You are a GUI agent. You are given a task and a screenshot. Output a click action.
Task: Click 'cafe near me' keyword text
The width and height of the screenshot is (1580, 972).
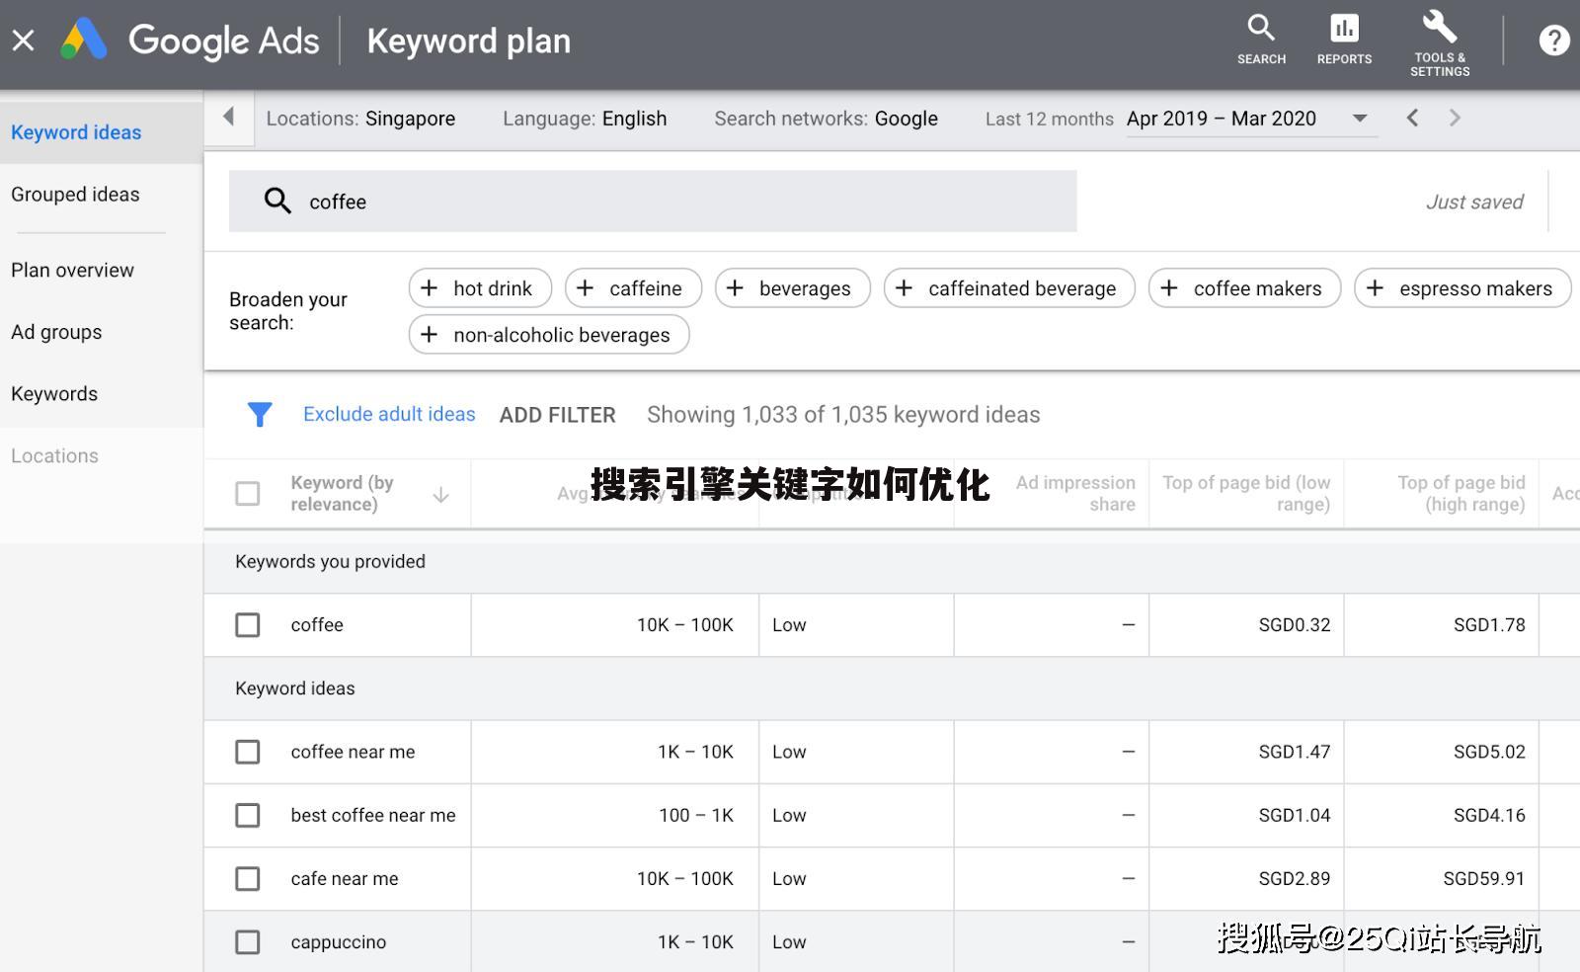(x=345, y=878)
